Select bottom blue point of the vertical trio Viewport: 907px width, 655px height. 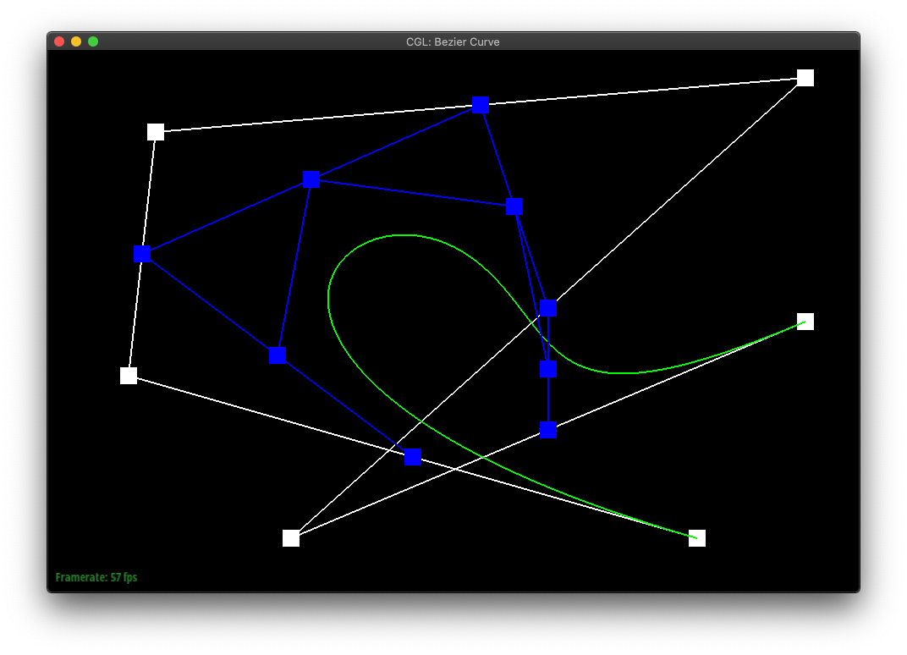(548, 430)
